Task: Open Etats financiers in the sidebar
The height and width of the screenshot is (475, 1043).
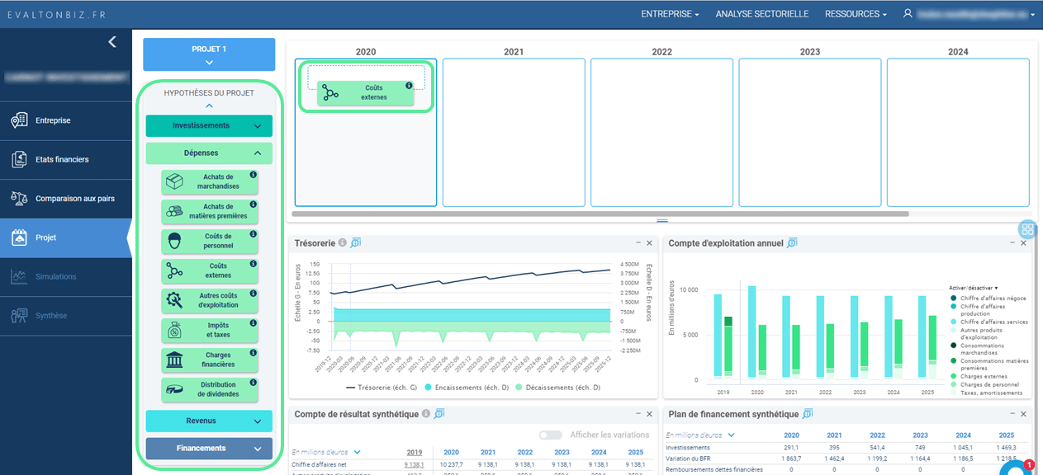Action: tap(66, 160)
